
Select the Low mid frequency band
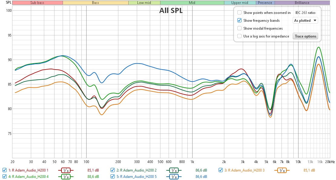pyautogui.click(x=144, y=3)
